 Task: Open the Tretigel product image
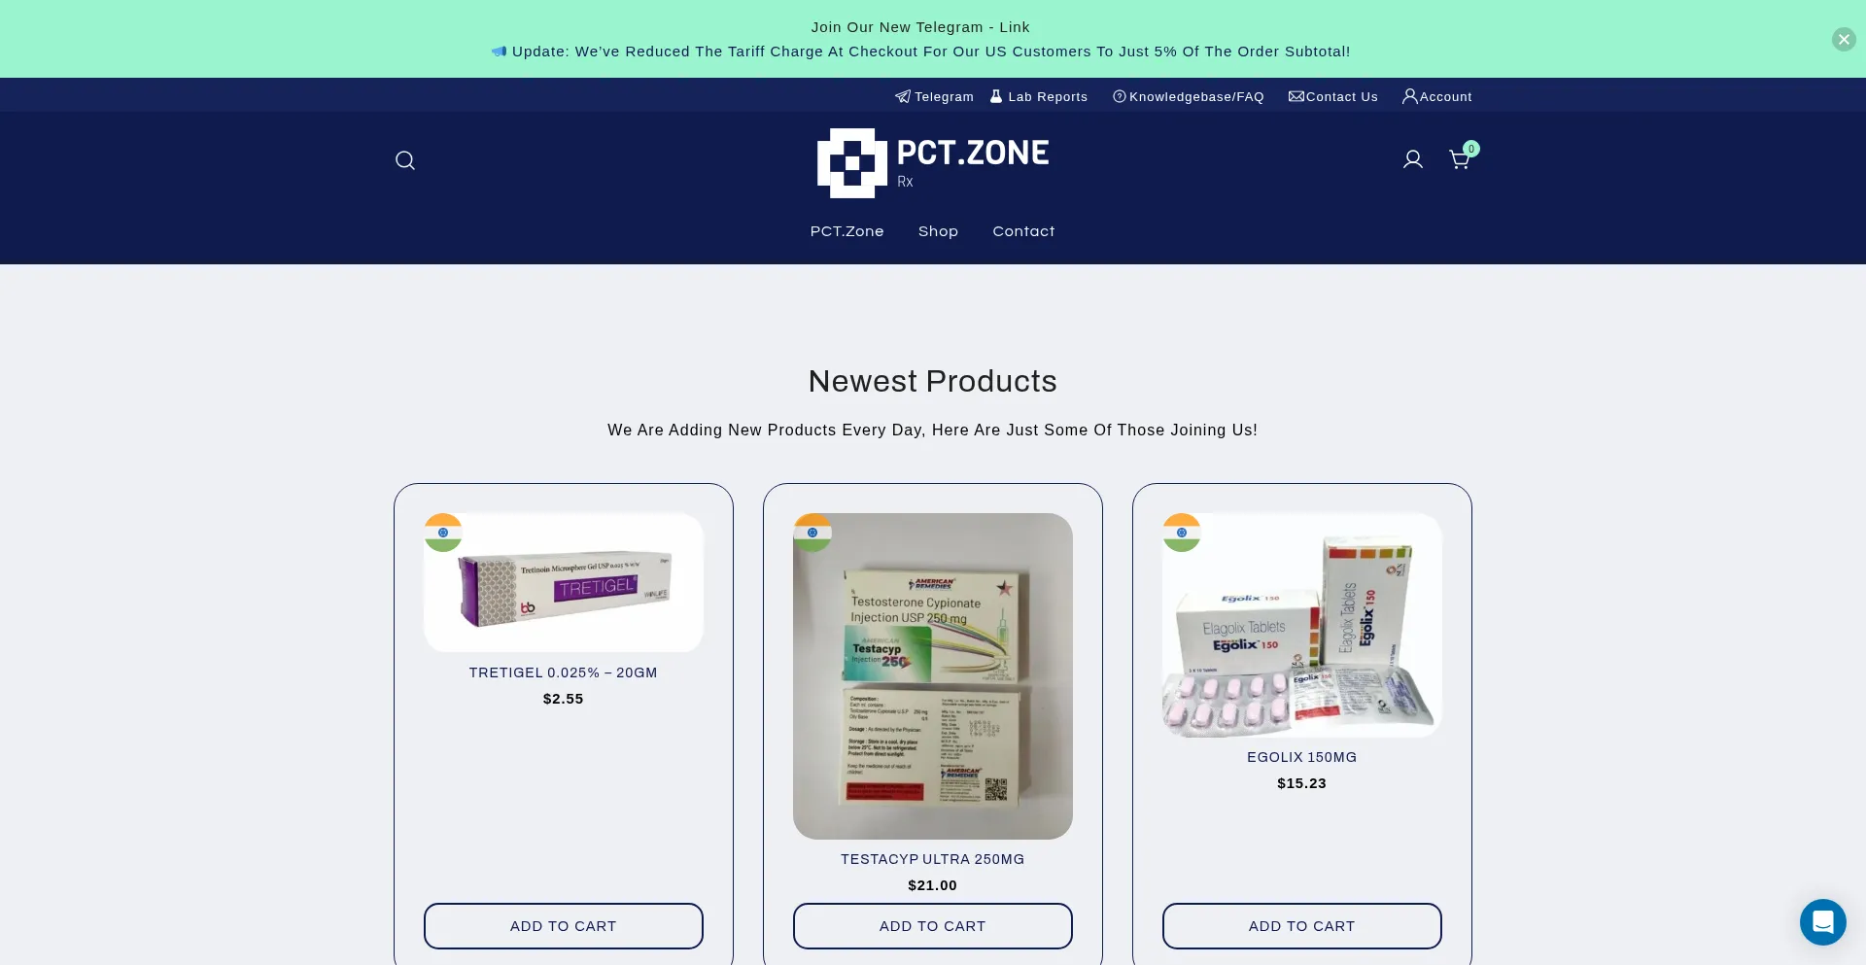[x=564, y=583]
